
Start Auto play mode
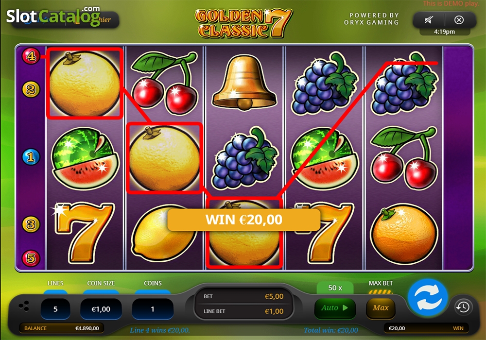[335, 308]
